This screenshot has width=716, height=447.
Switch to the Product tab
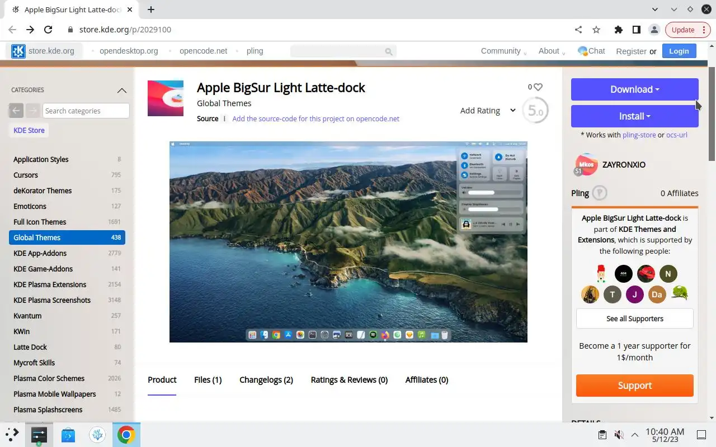click(x=162, y=380)
